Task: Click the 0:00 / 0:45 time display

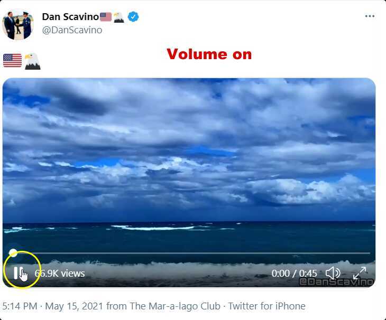Action: [294, 274]
